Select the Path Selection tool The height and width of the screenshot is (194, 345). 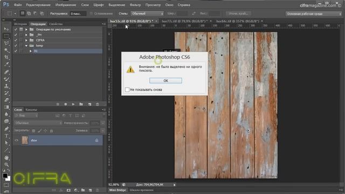6,143
